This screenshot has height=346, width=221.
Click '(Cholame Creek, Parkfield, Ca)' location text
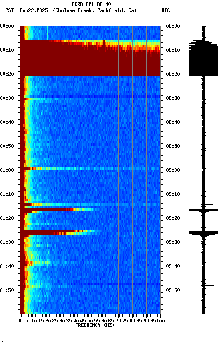tap(94, 10)
